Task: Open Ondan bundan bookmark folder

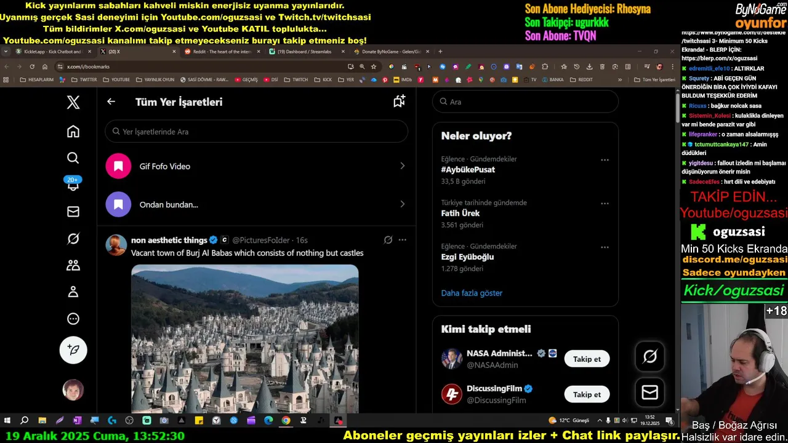Action: (x=256, y=204)
